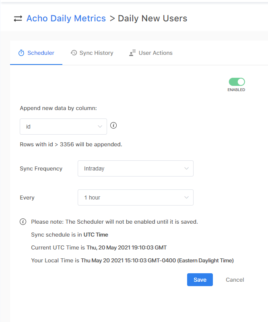Click the info icon next to id dropdown
The width and height of the screenshot is (268, 322).
coord(113,125)
